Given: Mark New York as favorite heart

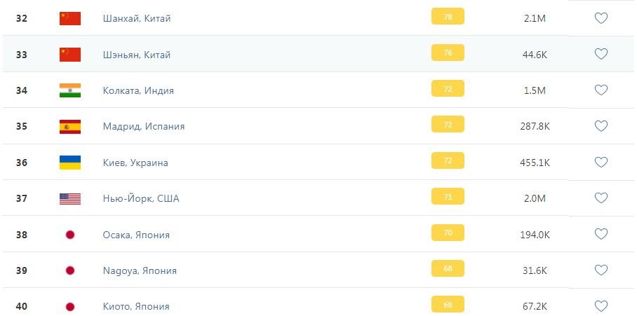Looking at the screenshot, I should [x=601, y=198].
